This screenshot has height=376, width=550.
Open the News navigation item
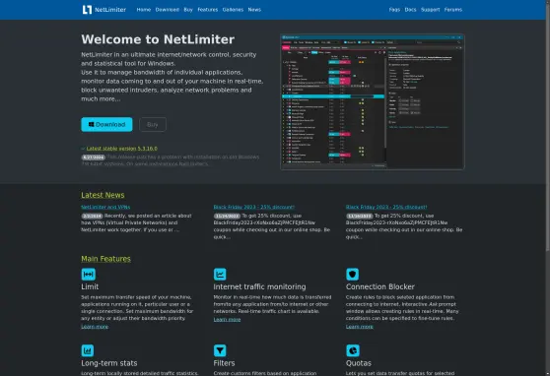click(254, 10)
